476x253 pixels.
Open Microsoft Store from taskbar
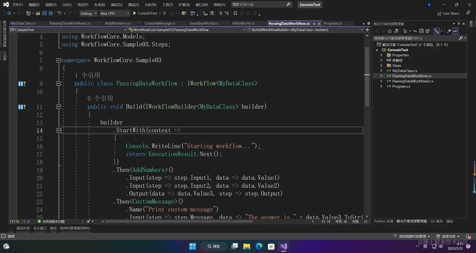[271, 246]
